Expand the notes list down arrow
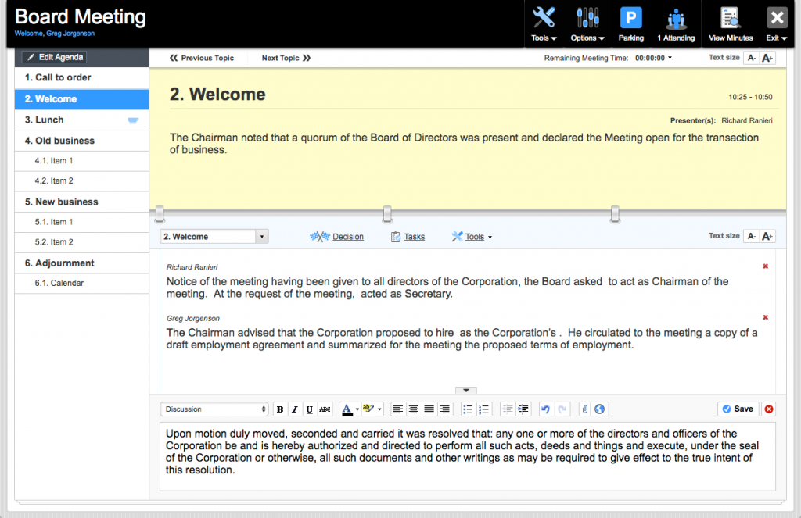The width and height of the screenshot is (801, 518). (x=466, y=391)
